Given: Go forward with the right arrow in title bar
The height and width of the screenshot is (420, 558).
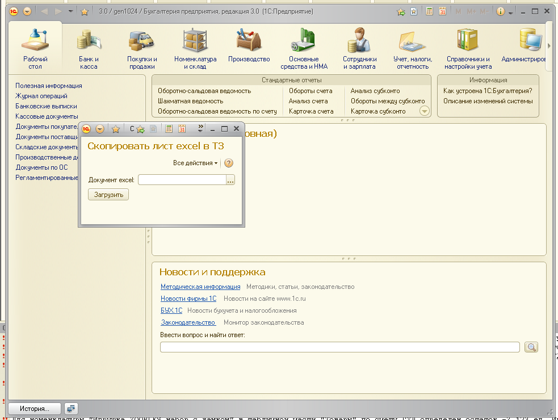Looking at the screenshot, I should pyautogui.click(x=58, y=11).
